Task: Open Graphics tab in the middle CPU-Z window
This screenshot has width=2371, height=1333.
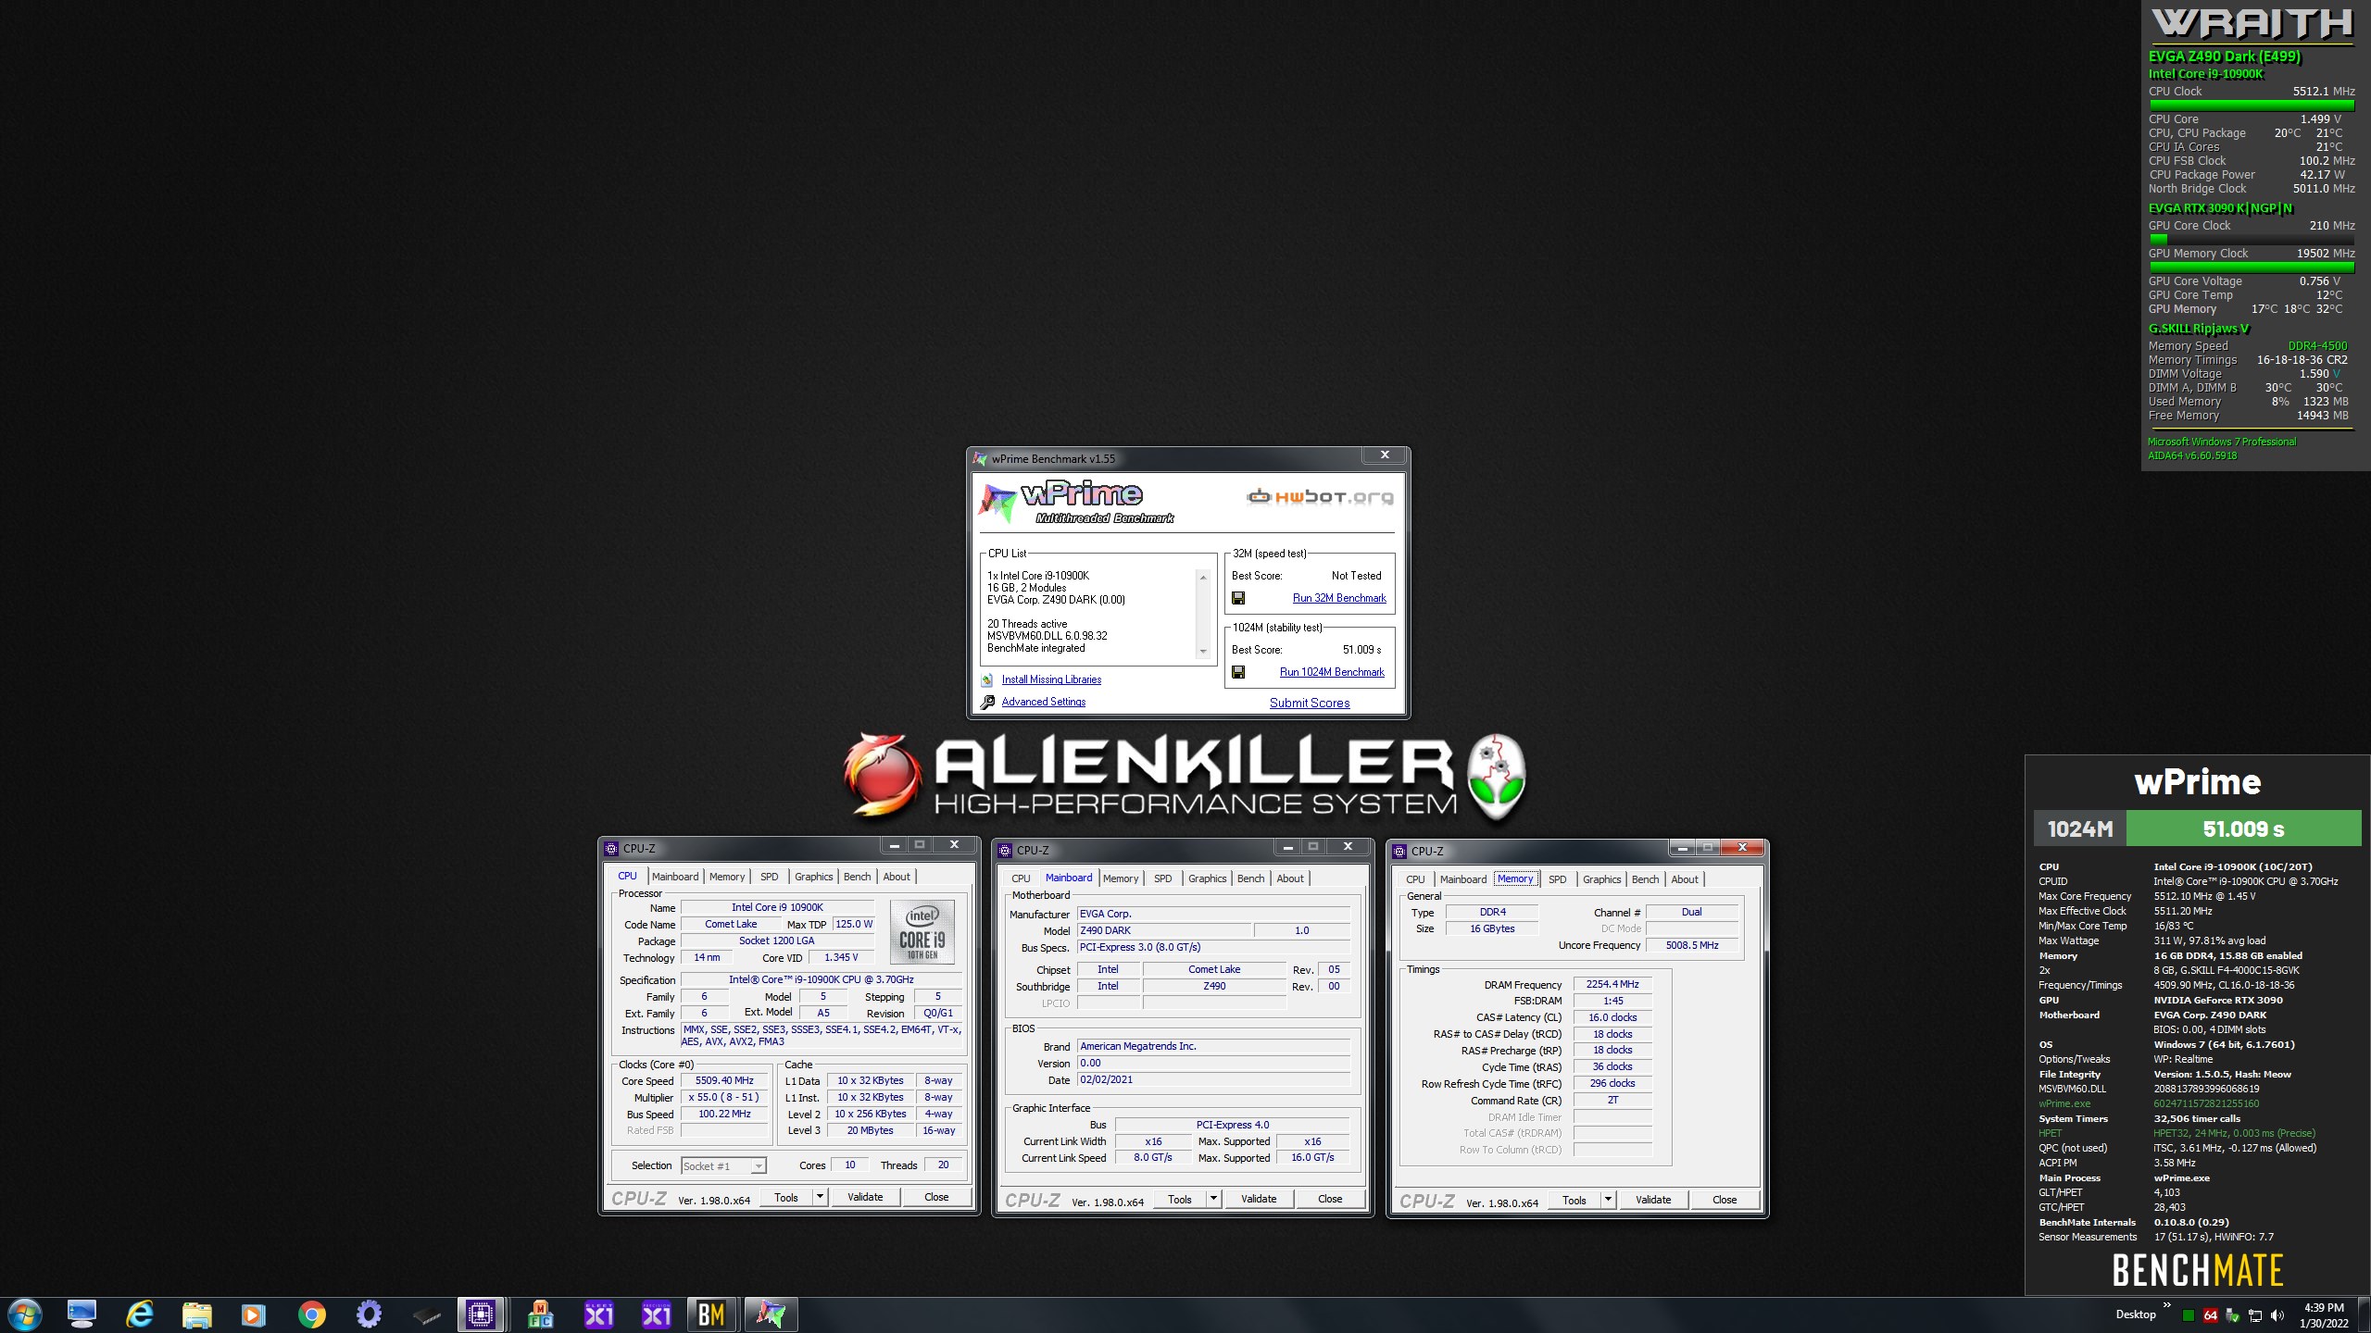Action: click(1207, 878)
